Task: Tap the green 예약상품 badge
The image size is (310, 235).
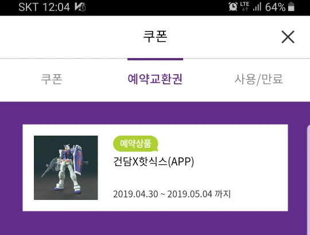Action: 135,144
